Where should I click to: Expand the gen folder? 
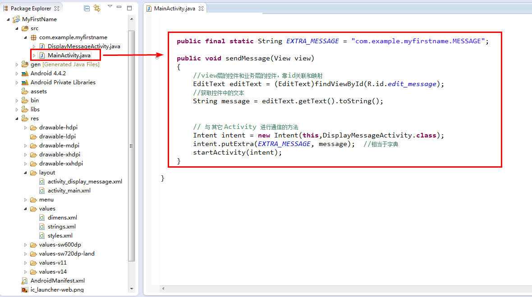17,64
